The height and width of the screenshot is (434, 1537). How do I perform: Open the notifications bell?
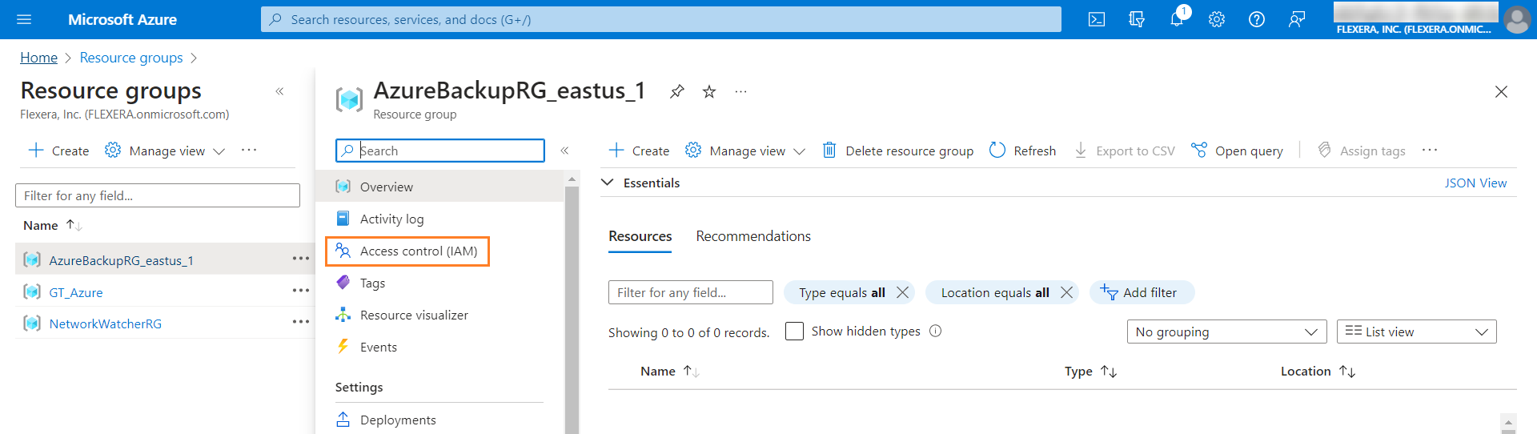[x=1176, y=19]
